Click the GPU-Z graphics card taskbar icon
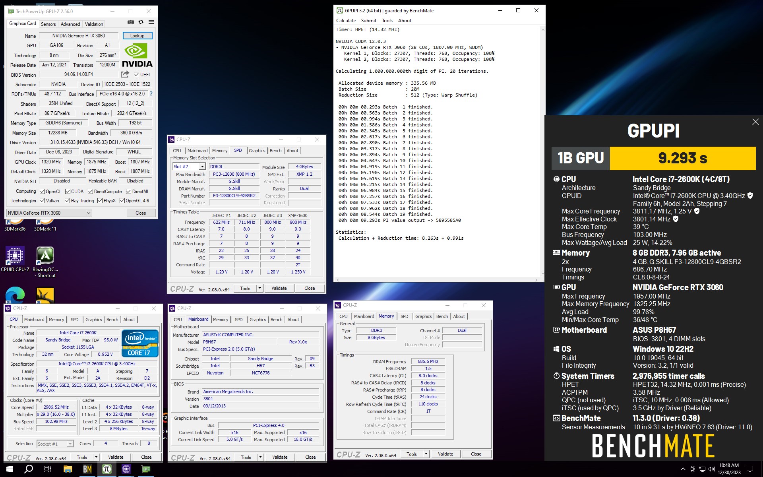Image resolution: width=763 pixels, height=477 pixels. click(x=146, y=469)
